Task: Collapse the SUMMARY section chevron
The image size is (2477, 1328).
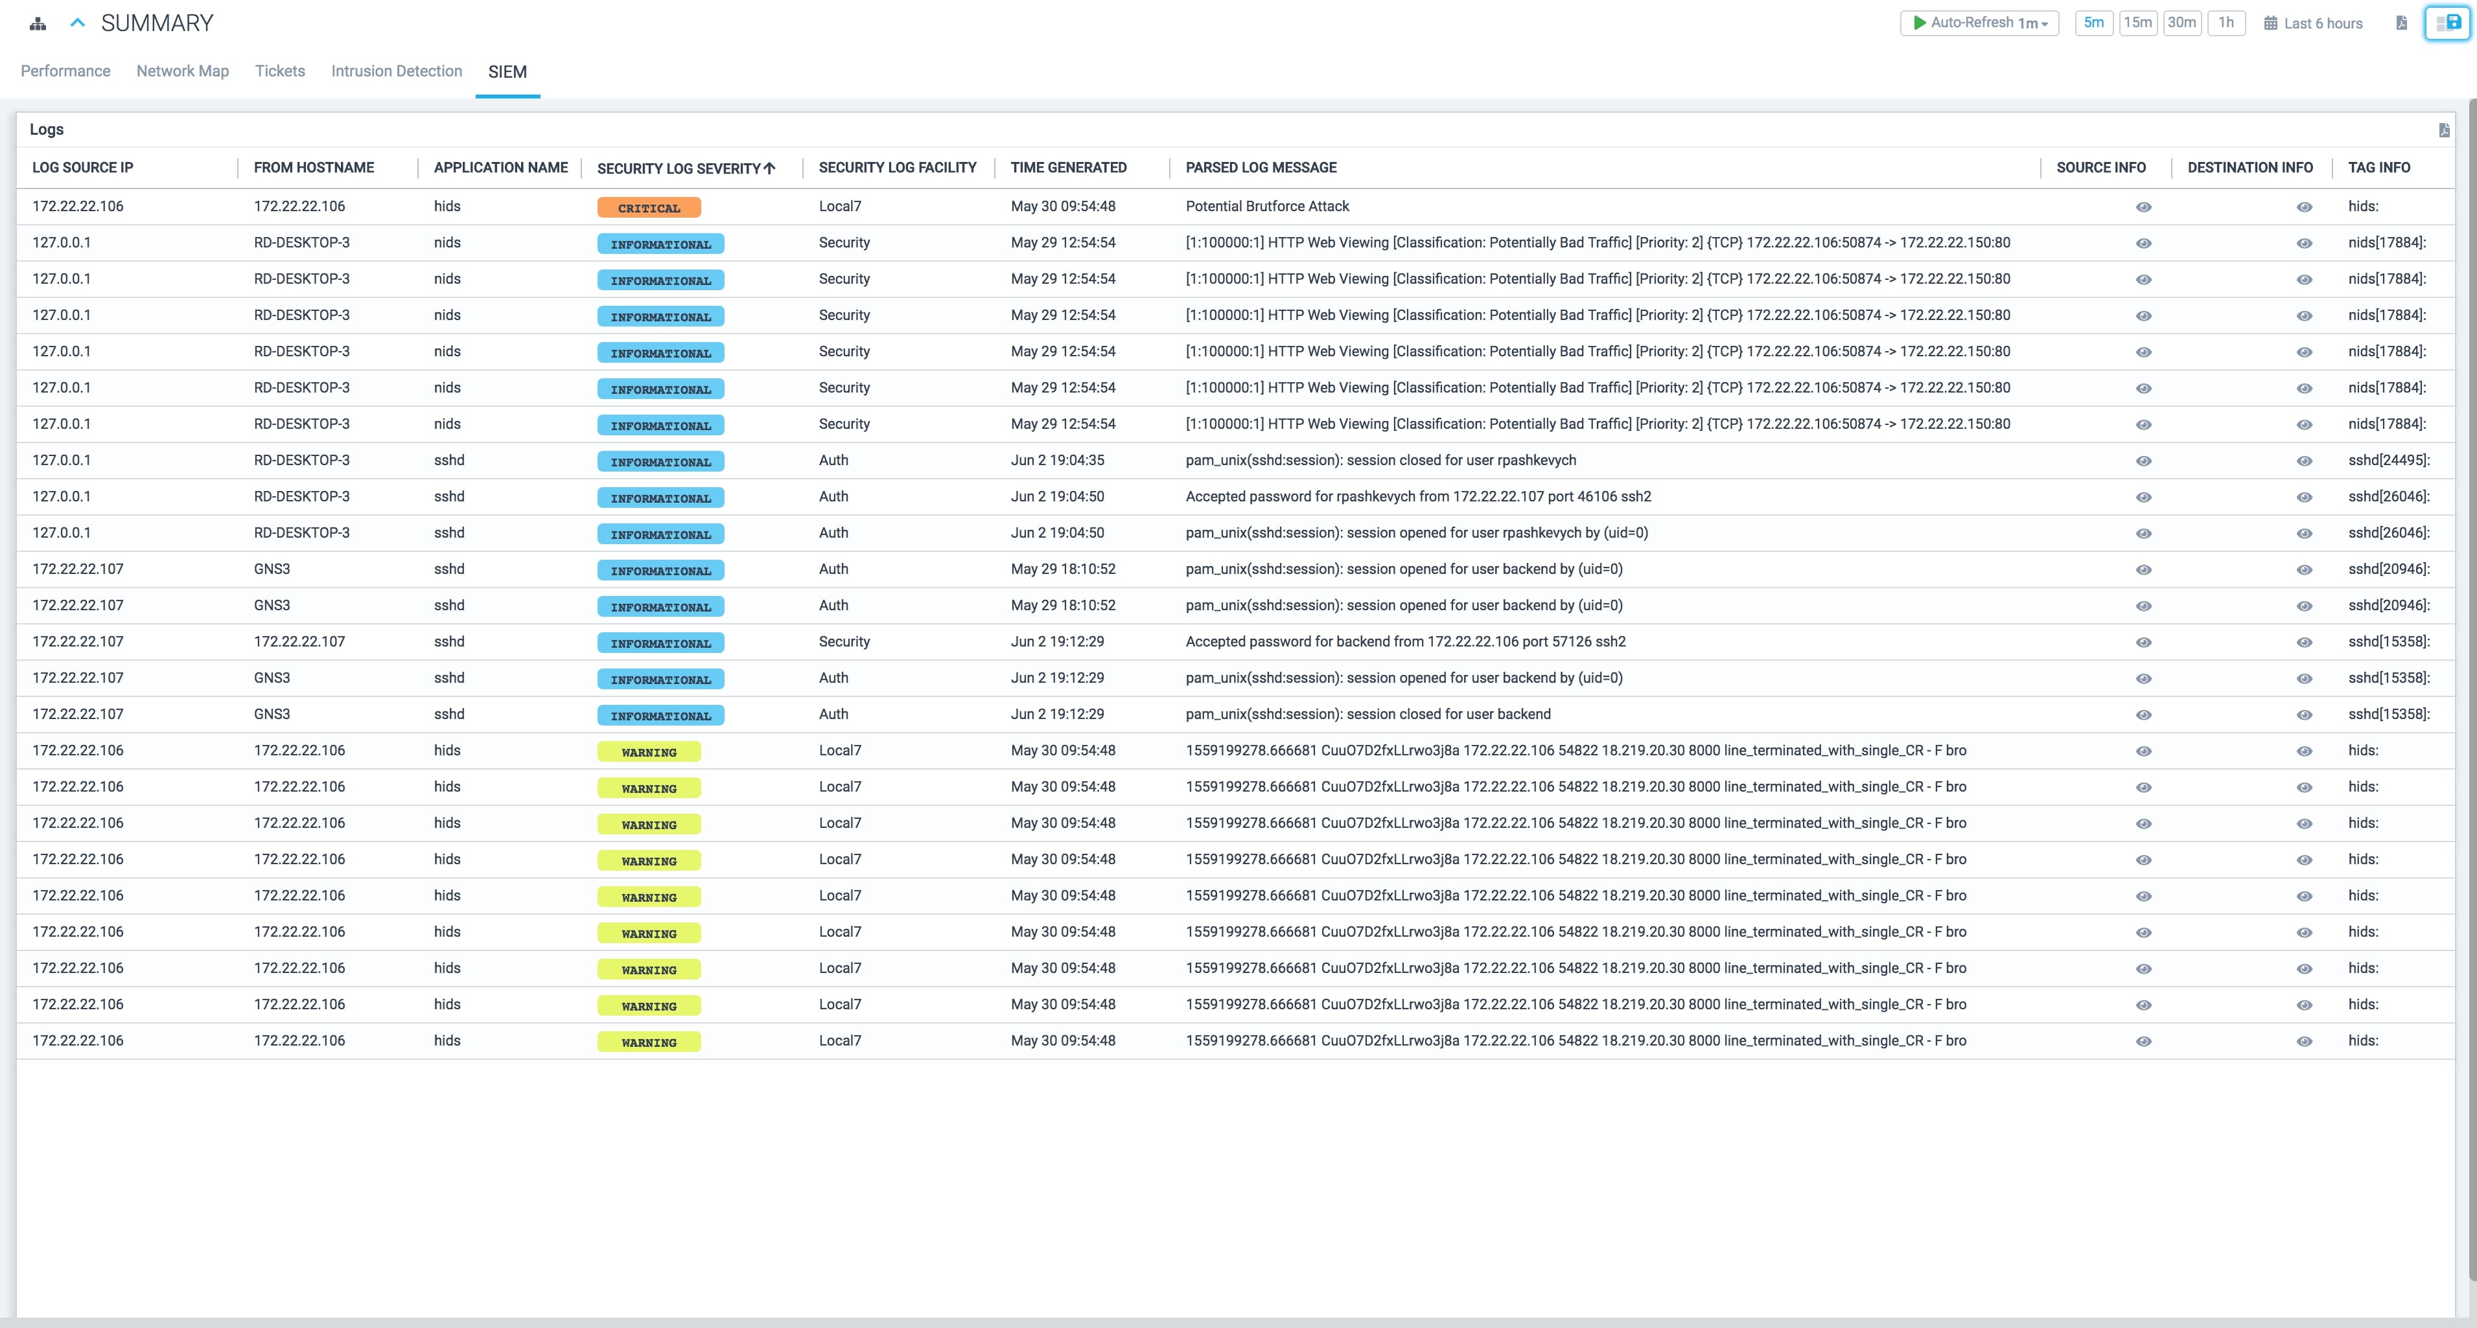Action: pyautogui.click(x=78, y=23)
